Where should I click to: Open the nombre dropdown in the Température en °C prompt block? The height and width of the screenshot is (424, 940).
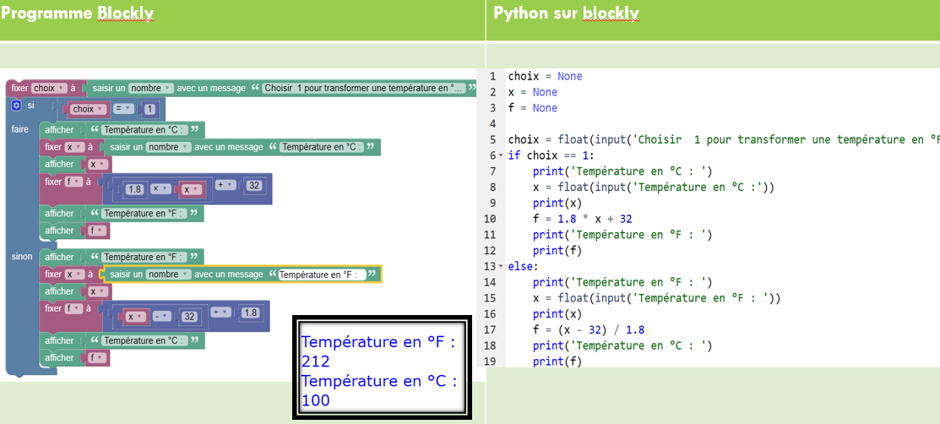point(168,147)
